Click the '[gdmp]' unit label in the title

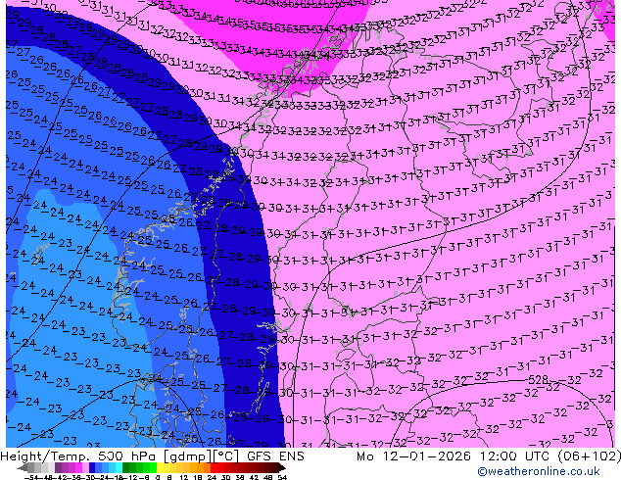pos(186,456)
